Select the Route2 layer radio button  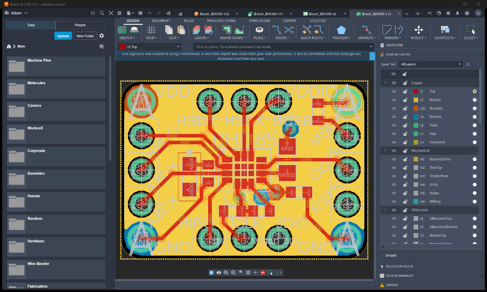pos(475,100)
